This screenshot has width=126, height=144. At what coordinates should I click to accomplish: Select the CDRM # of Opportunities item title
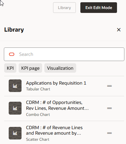[57, 105]
